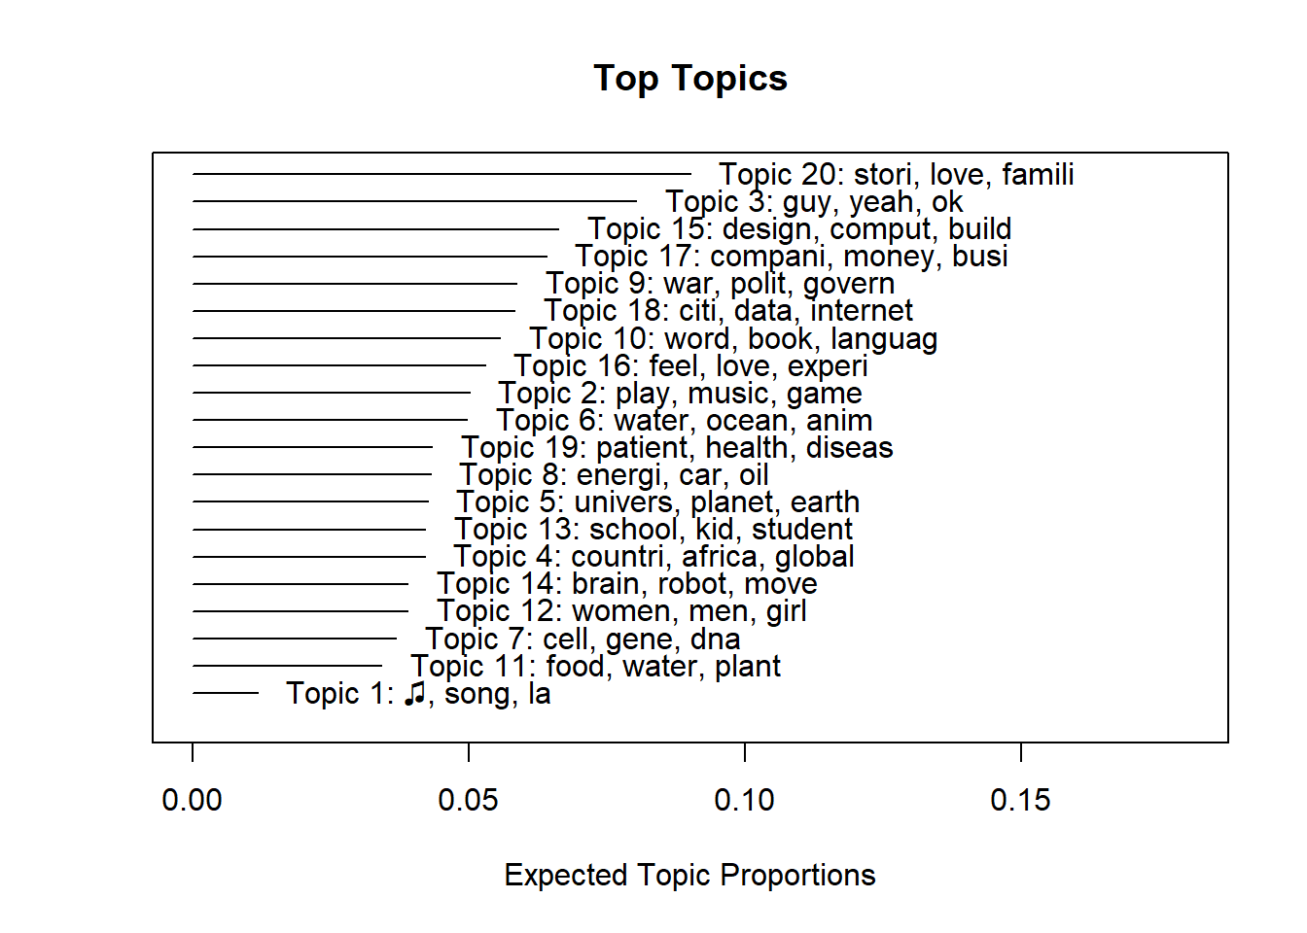Click the Topic 17: compani, money, busi label
1307x933 pixels.
791,257
